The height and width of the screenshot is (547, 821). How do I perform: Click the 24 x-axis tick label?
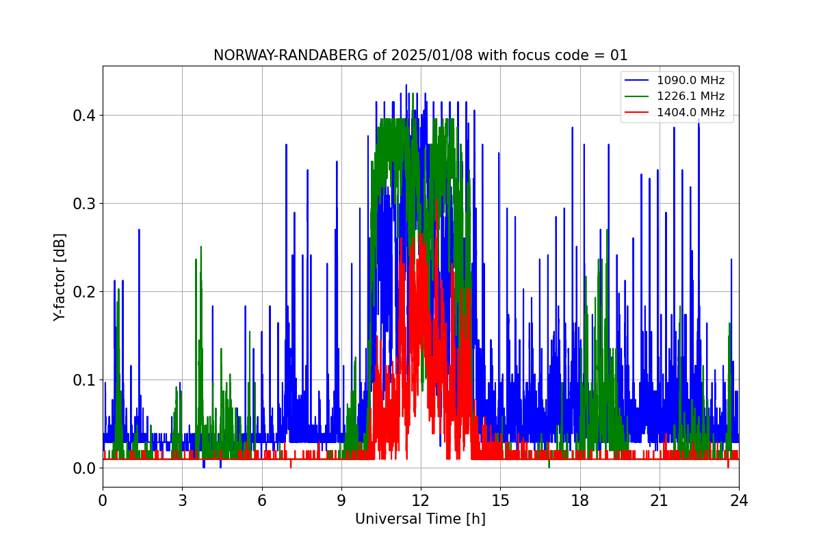pos(739,501)
